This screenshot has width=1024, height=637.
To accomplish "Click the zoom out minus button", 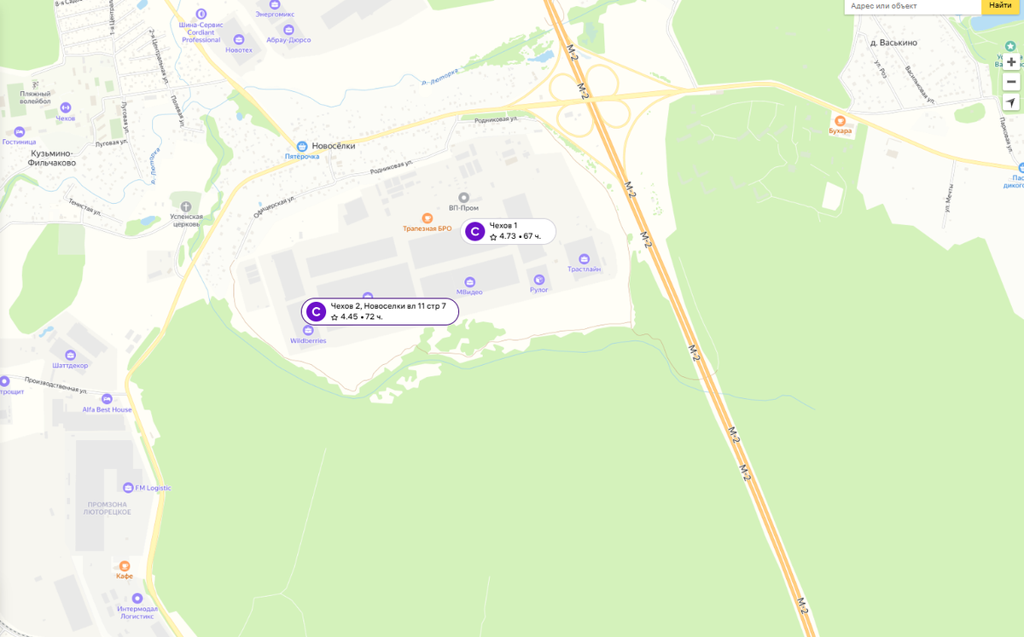I will (x=1011, y=82).
